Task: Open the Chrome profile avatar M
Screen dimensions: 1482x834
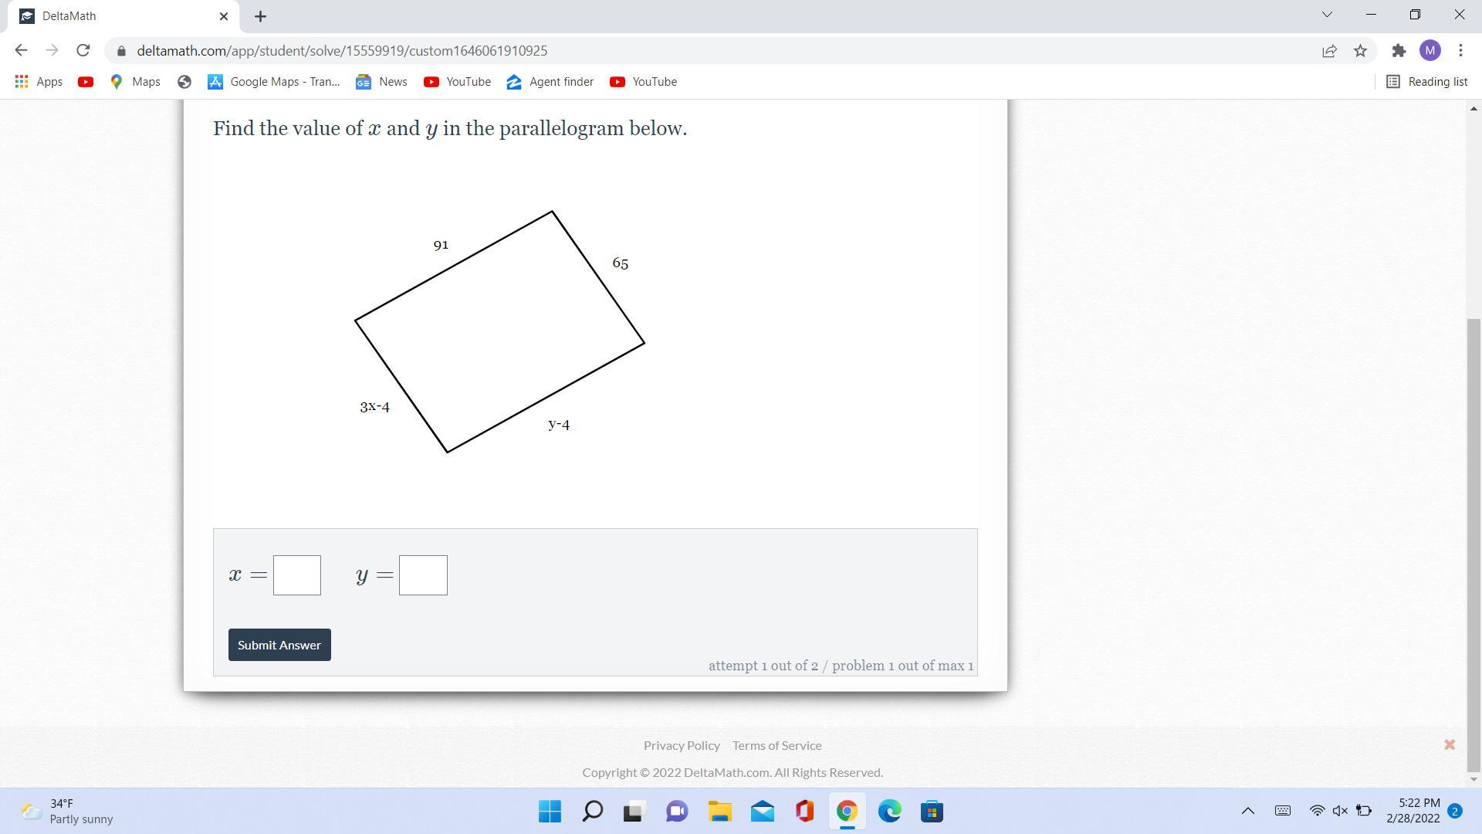Action: (x=1430, y=50)
